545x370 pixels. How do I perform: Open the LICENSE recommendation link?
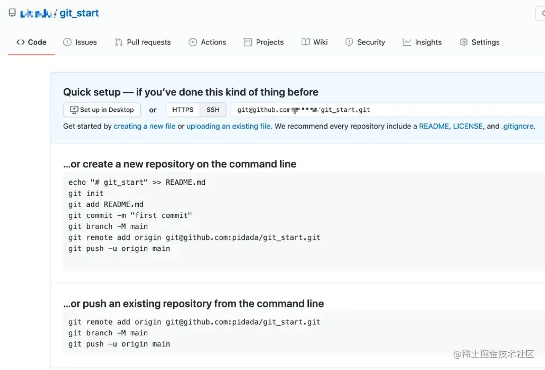(x=468, y=127)
